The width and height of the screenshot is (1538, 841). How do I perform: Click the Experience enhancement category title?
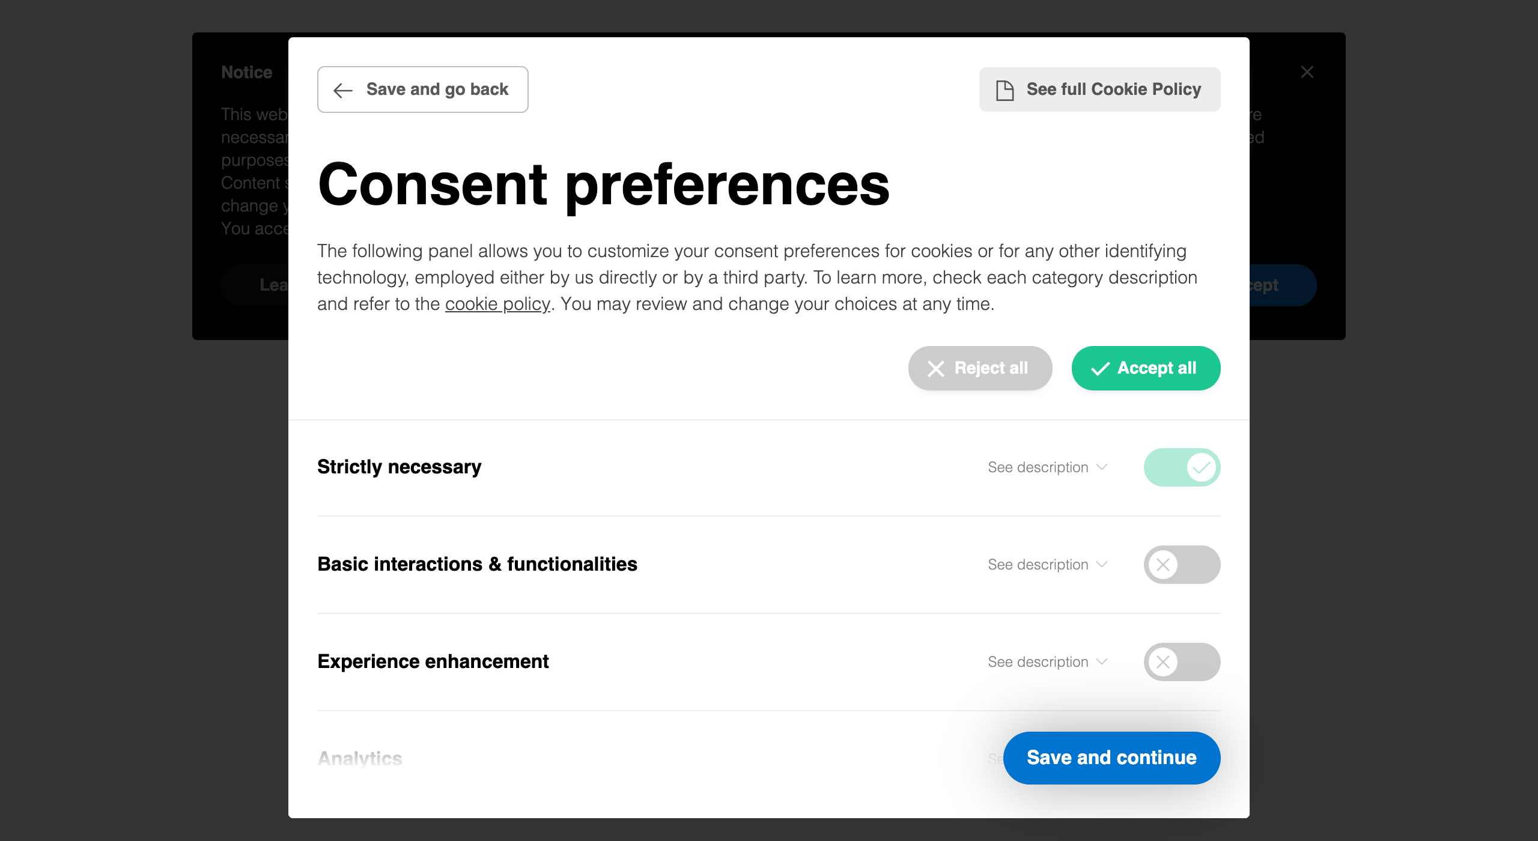(x=433, y=661)
